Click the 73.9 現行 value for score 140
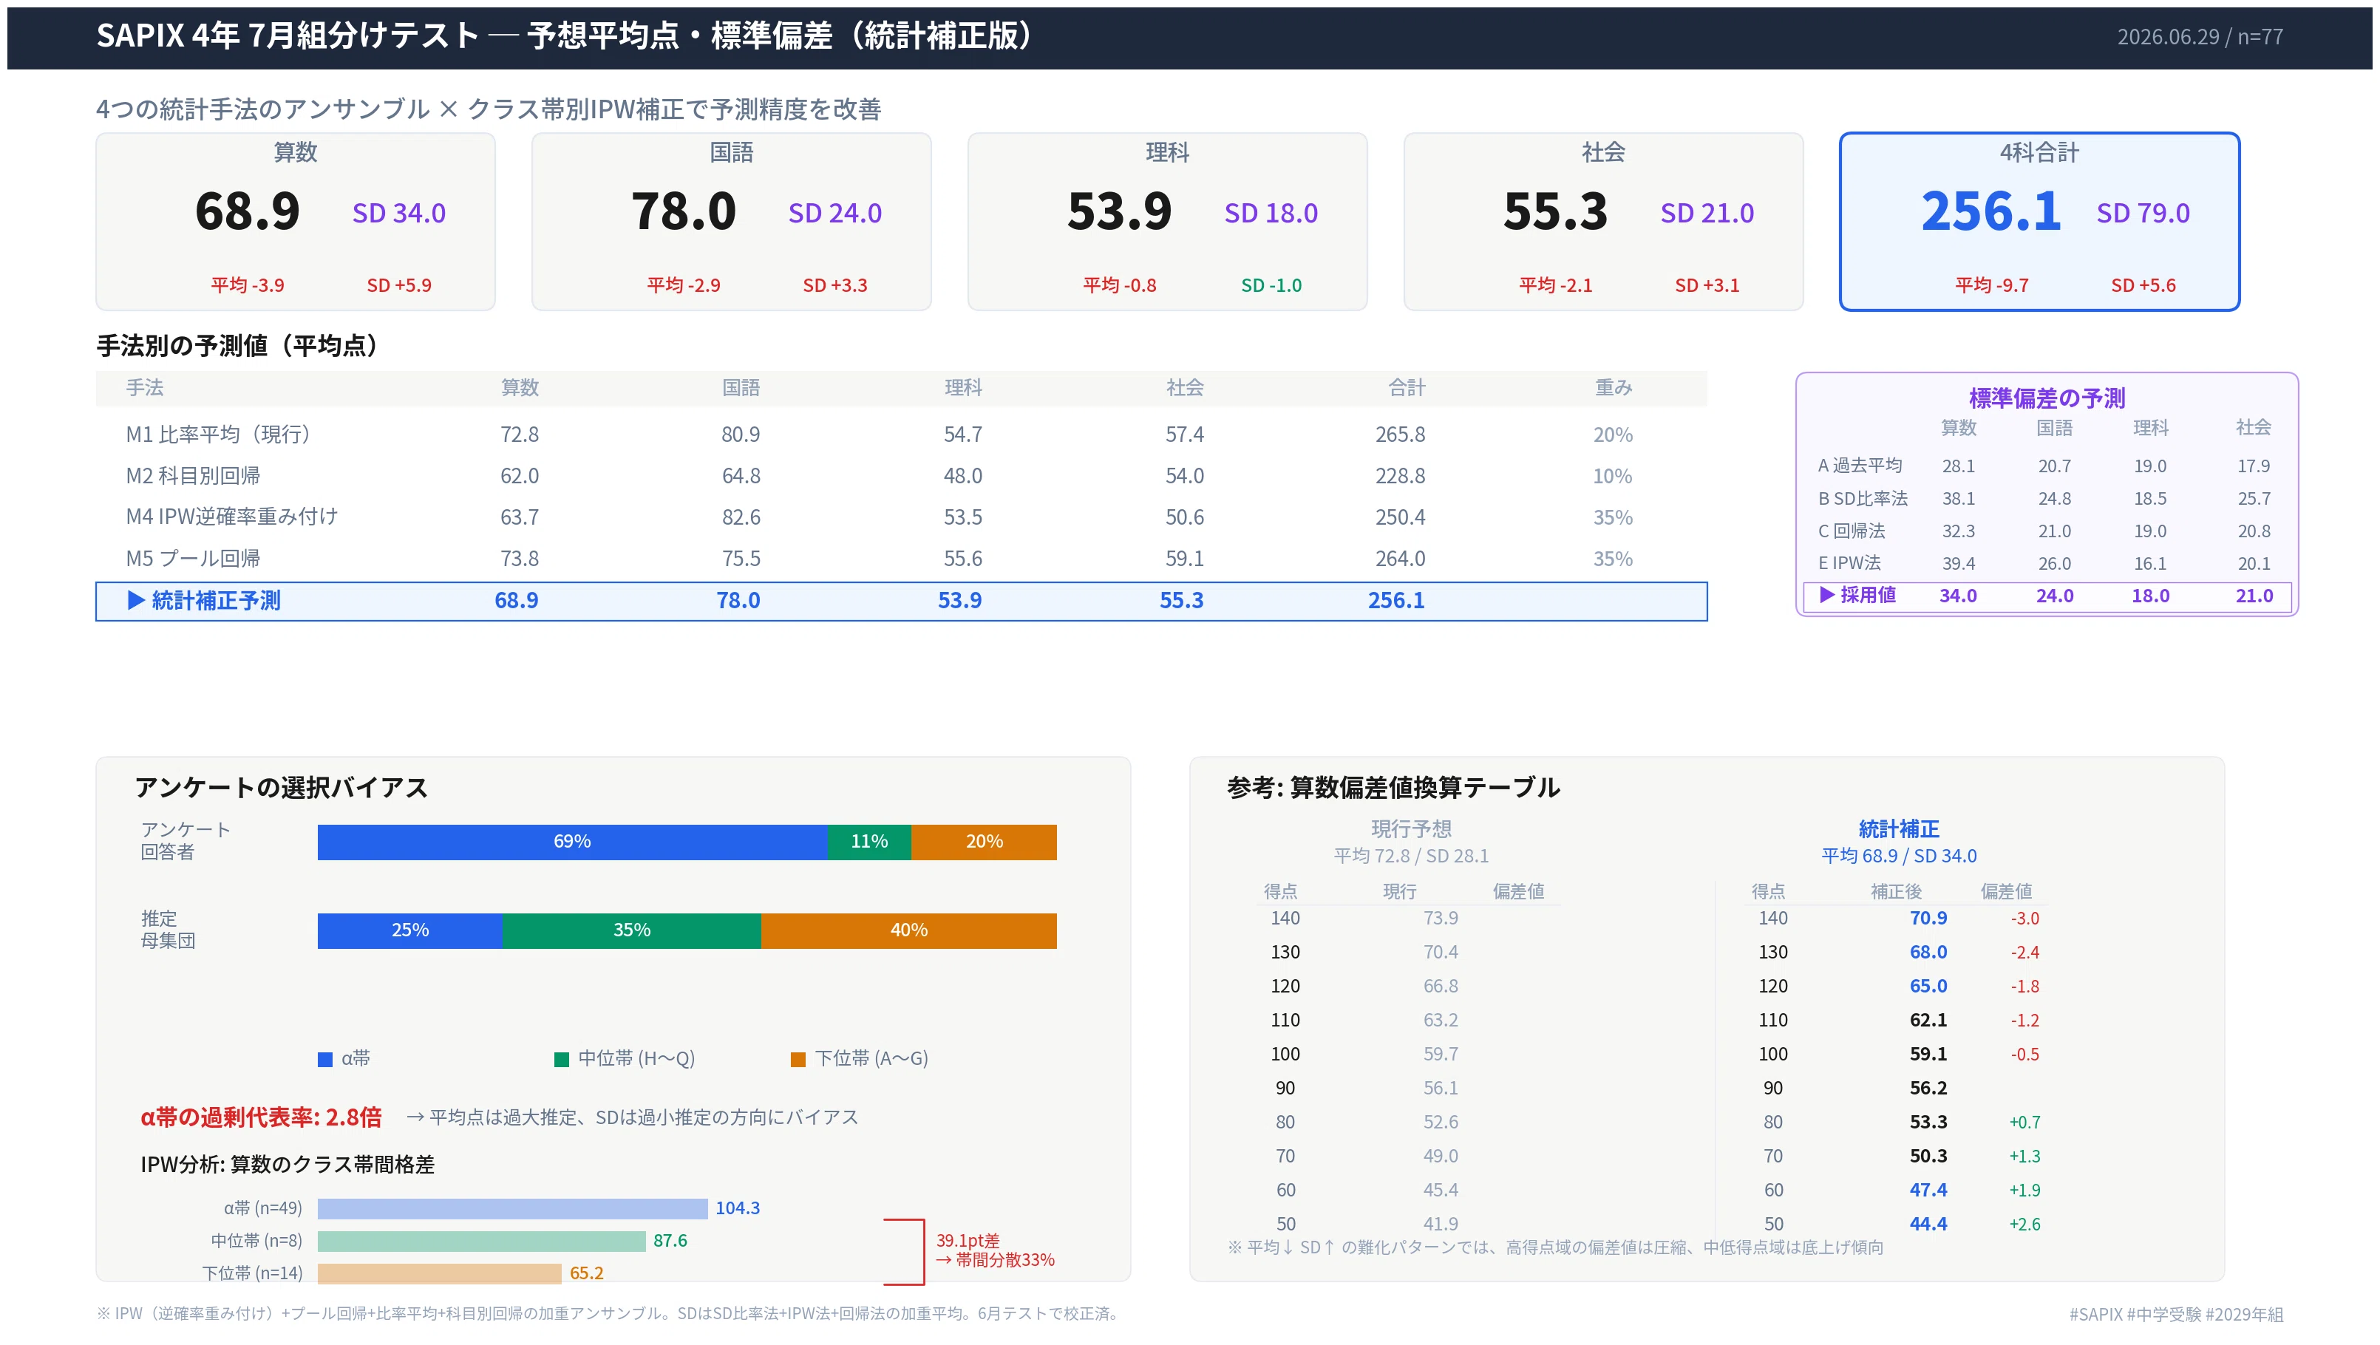 [x=1441, y=918]
